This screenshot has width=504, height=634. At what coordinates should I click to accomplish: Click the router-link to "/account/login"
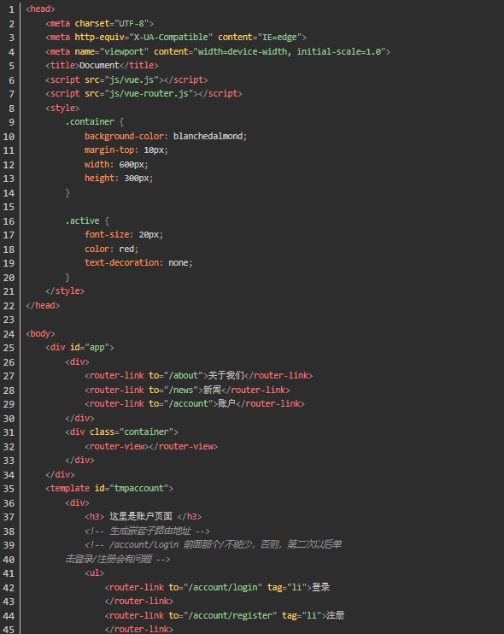(x=217, y=588)
